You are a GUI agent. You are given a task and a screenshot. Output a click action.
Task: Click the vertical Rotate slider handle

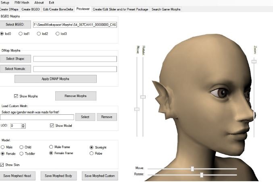click(143, 97)
